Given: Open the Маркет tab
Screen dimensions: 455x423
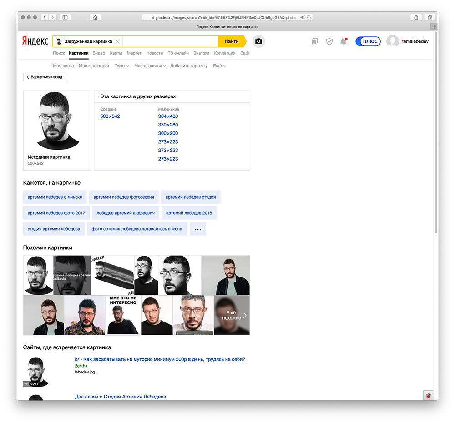Looking at the screenshot, I should 134,53.
